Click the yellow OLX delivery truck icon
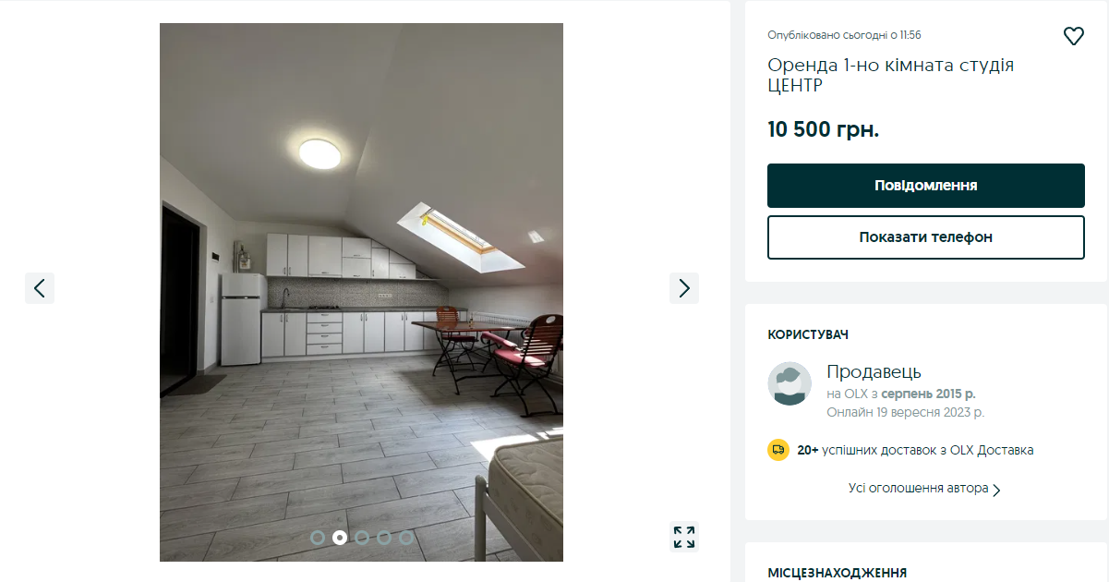1109x582 pixels. point(778,450)
